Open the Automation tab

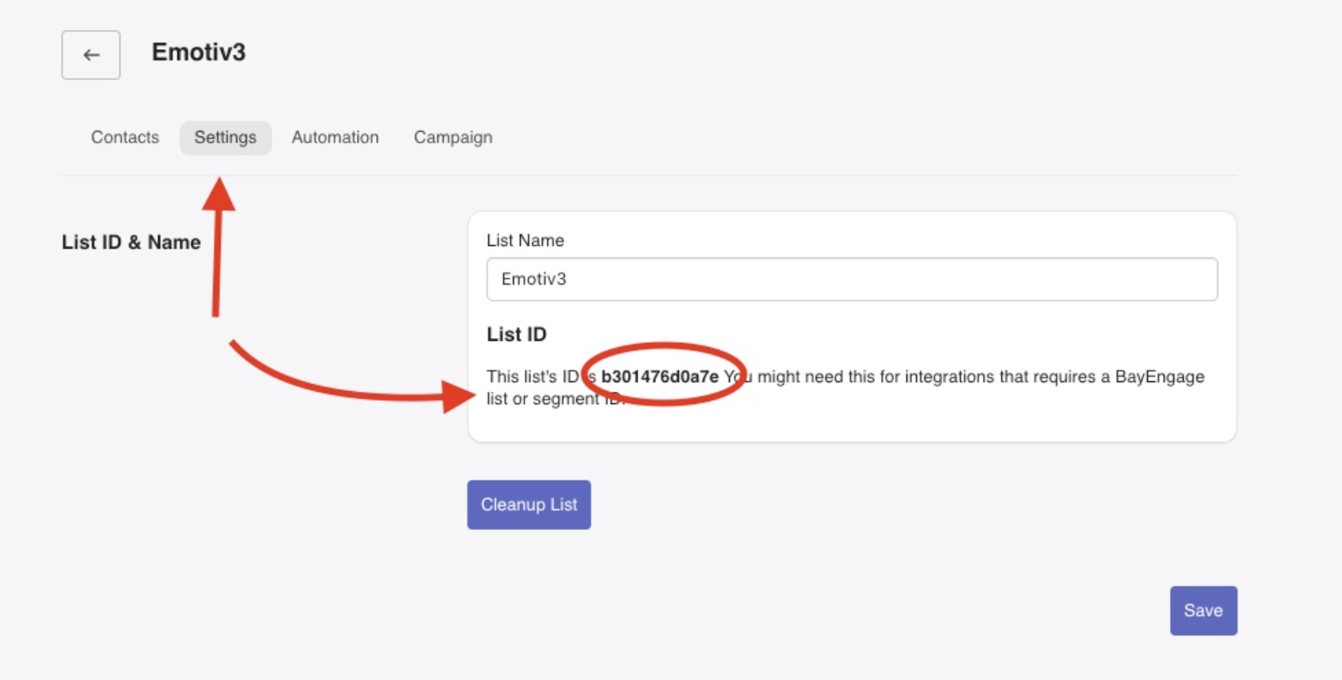(x=335, y=137)
